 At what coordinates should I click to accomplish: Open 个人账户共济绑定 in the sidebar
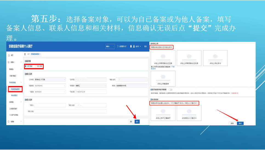point(14,115)
